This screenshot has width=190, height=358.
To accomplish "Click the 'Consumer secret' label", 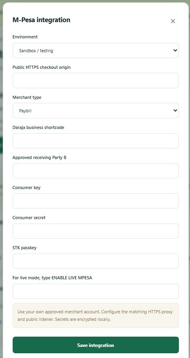I will pyautogui.click(x=29, y=218).
